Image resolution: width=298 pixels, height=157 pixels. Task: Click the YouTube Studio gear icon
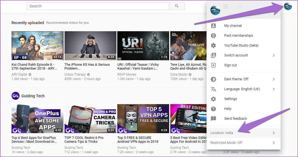[213, 45]
